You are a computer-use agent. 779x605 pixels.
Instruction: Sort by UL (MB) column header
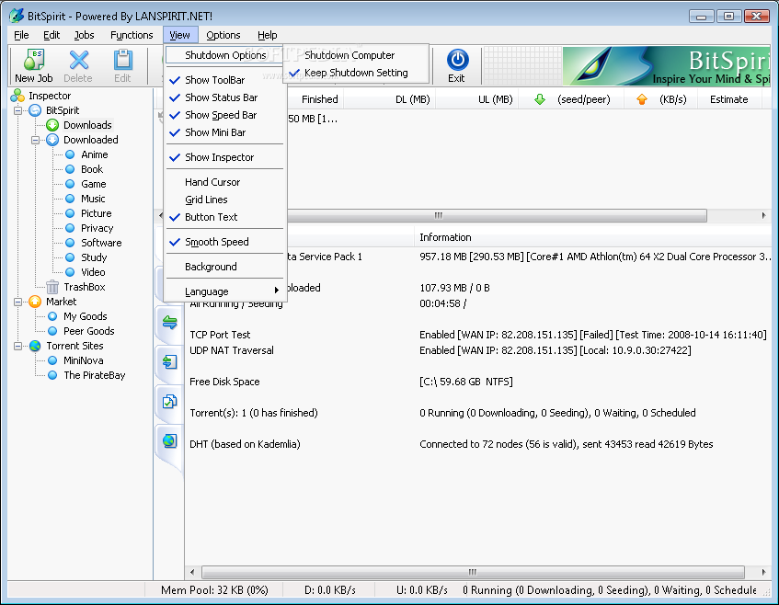477,99
